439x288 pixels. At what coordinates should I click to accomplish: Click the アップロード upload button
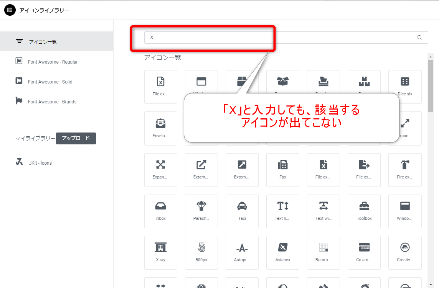coord(76,139)
